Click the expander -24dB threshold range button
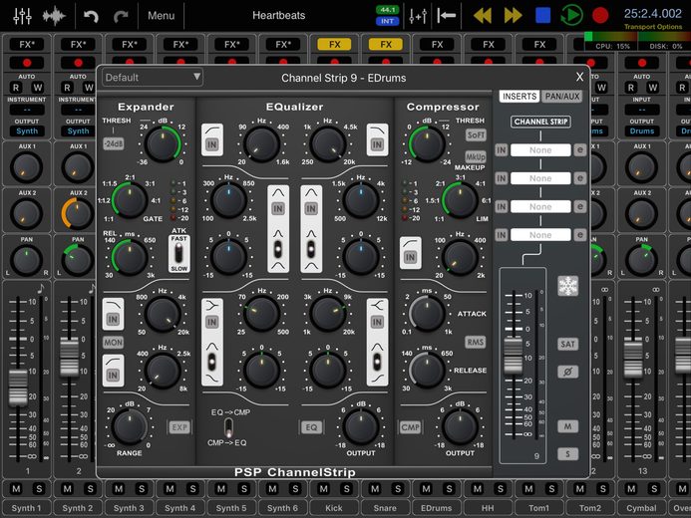Image resolution: width=691 pixels, height=518 pixels. [114, 143]
